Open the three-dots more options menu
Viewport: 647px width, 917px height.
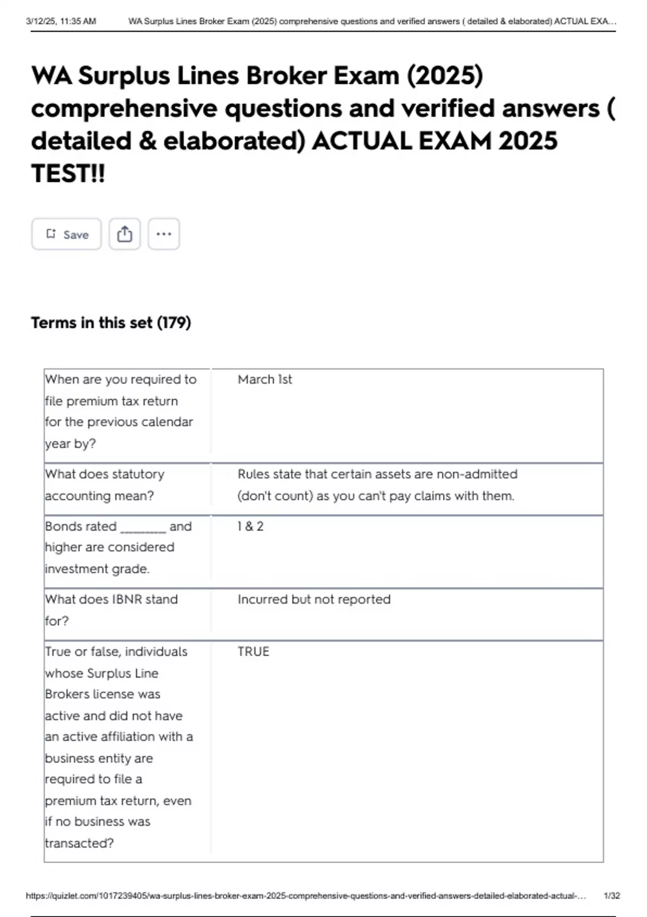[x=164, y=234]
